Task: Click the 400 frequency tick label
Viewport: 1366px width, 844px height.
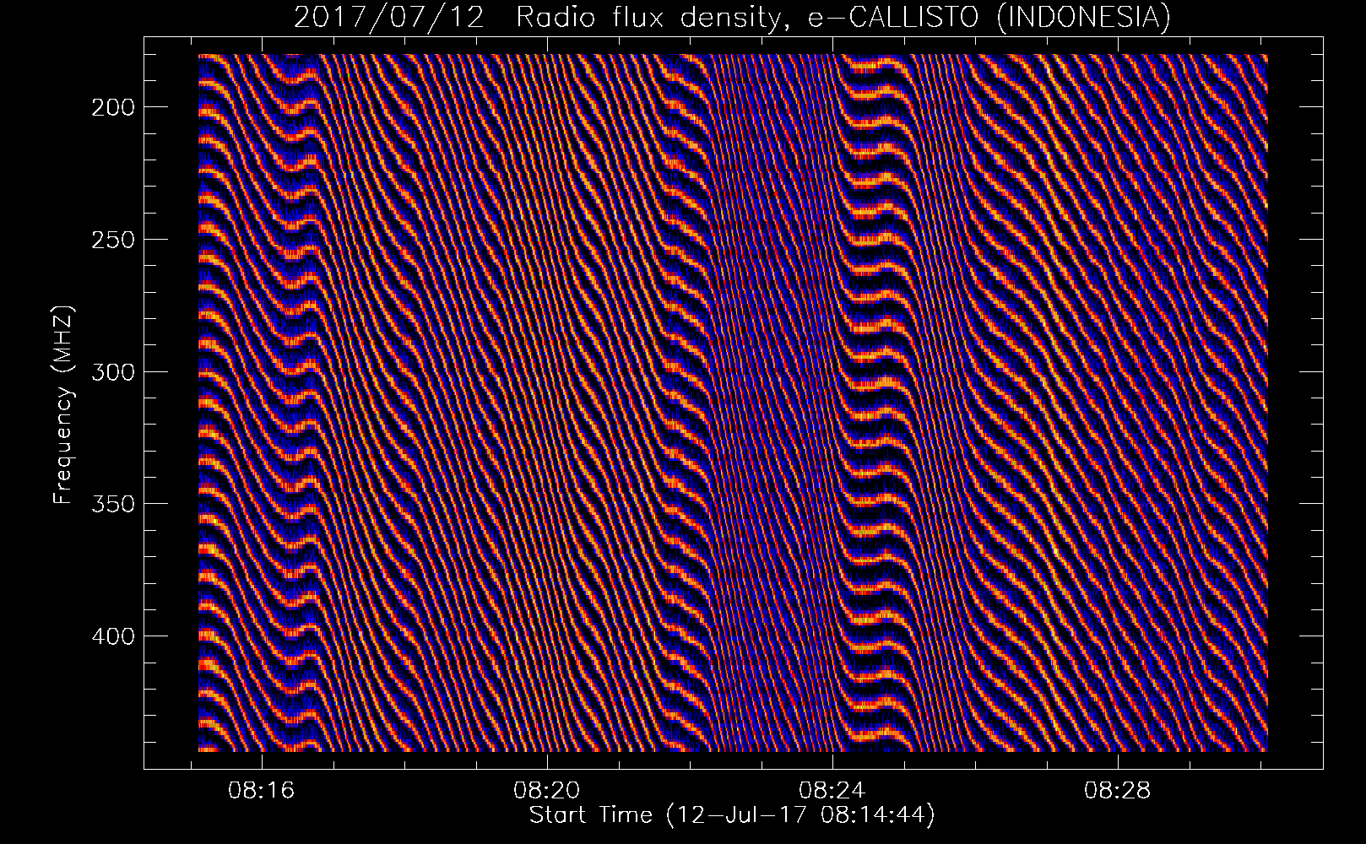Action: (x=111, y=636)
